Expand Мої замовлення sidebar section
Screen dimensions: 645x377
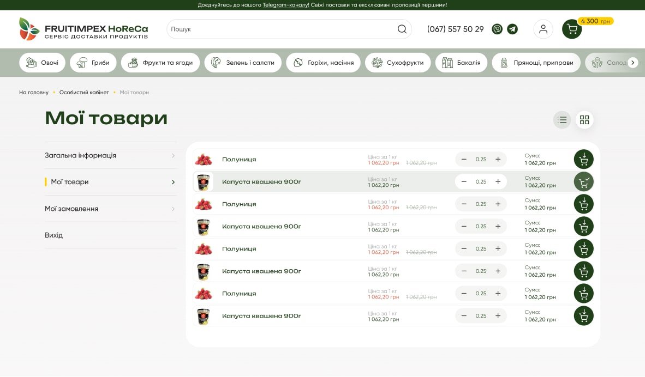click(110, 209)
